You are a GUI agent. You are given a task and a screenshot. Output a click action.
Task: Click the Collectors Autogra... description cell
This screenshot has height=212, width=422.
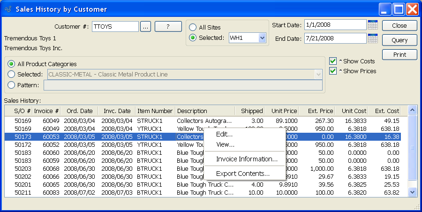204,121
